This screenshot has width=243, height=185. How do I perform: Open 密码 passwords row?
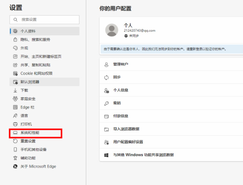coord(171,103)
